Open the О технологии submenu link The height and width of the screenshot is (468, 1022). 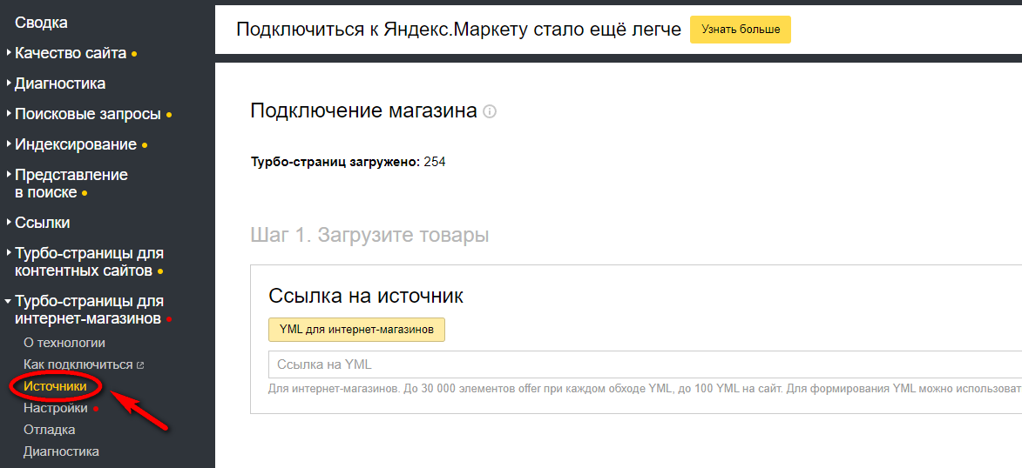coord(64,343)
